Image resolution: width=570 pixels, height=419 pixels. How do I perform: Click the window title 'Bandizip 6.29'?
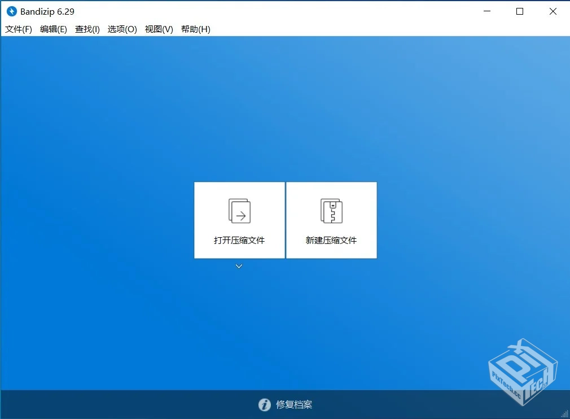click(47, 11)
